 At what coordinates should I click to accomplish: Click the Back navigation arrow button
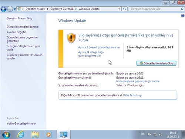coord(4,9)
